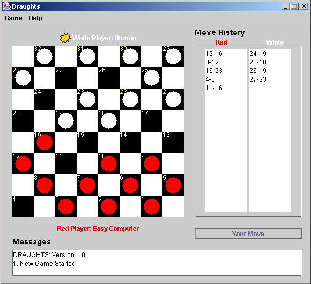
Task: Click empty black square 17
Action: [x=152, y=121]
